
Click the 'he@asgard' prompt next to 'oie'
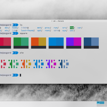6,53
